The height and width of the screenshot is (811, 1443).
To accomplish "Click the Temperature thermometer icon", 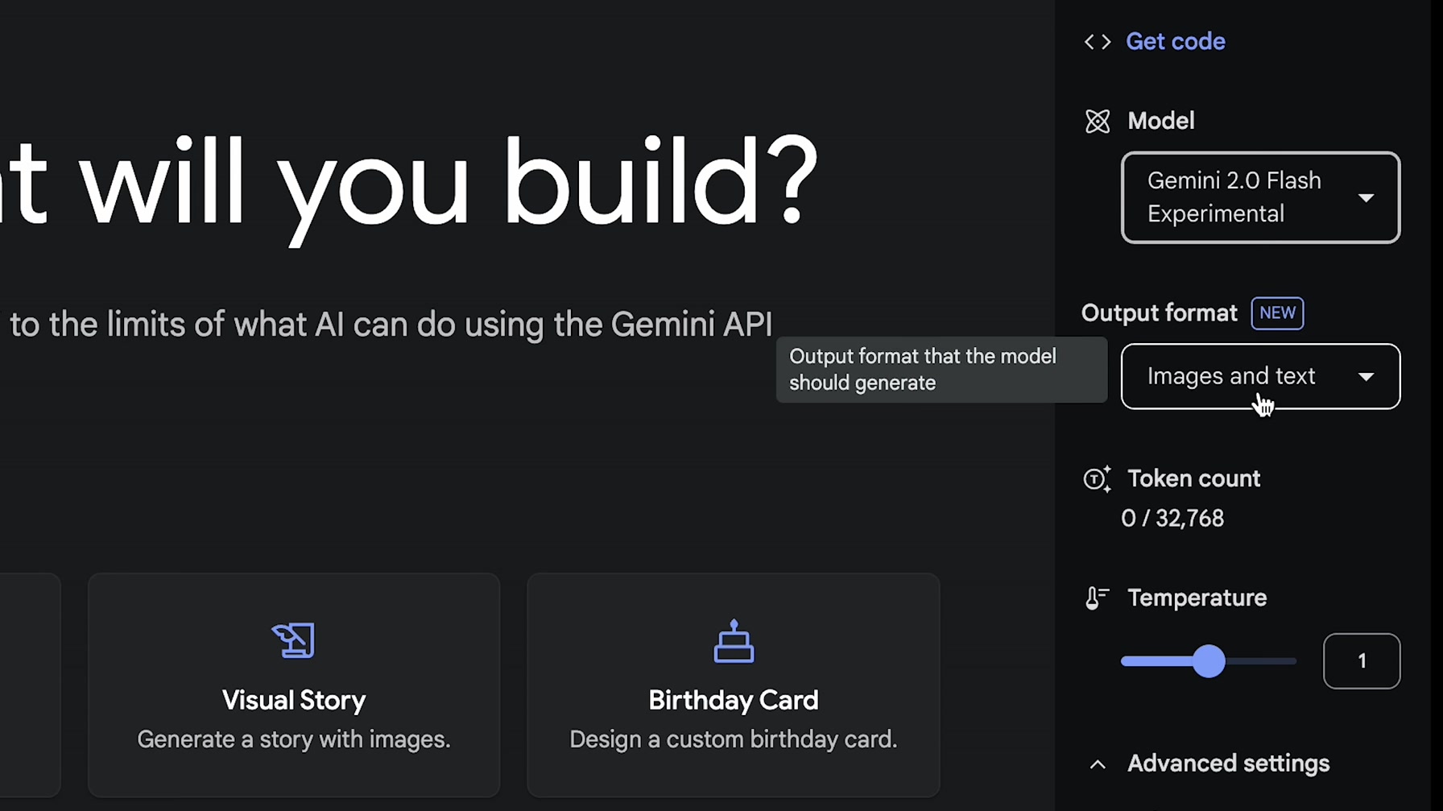I will pyautogui.click(x=1097, y=598).
